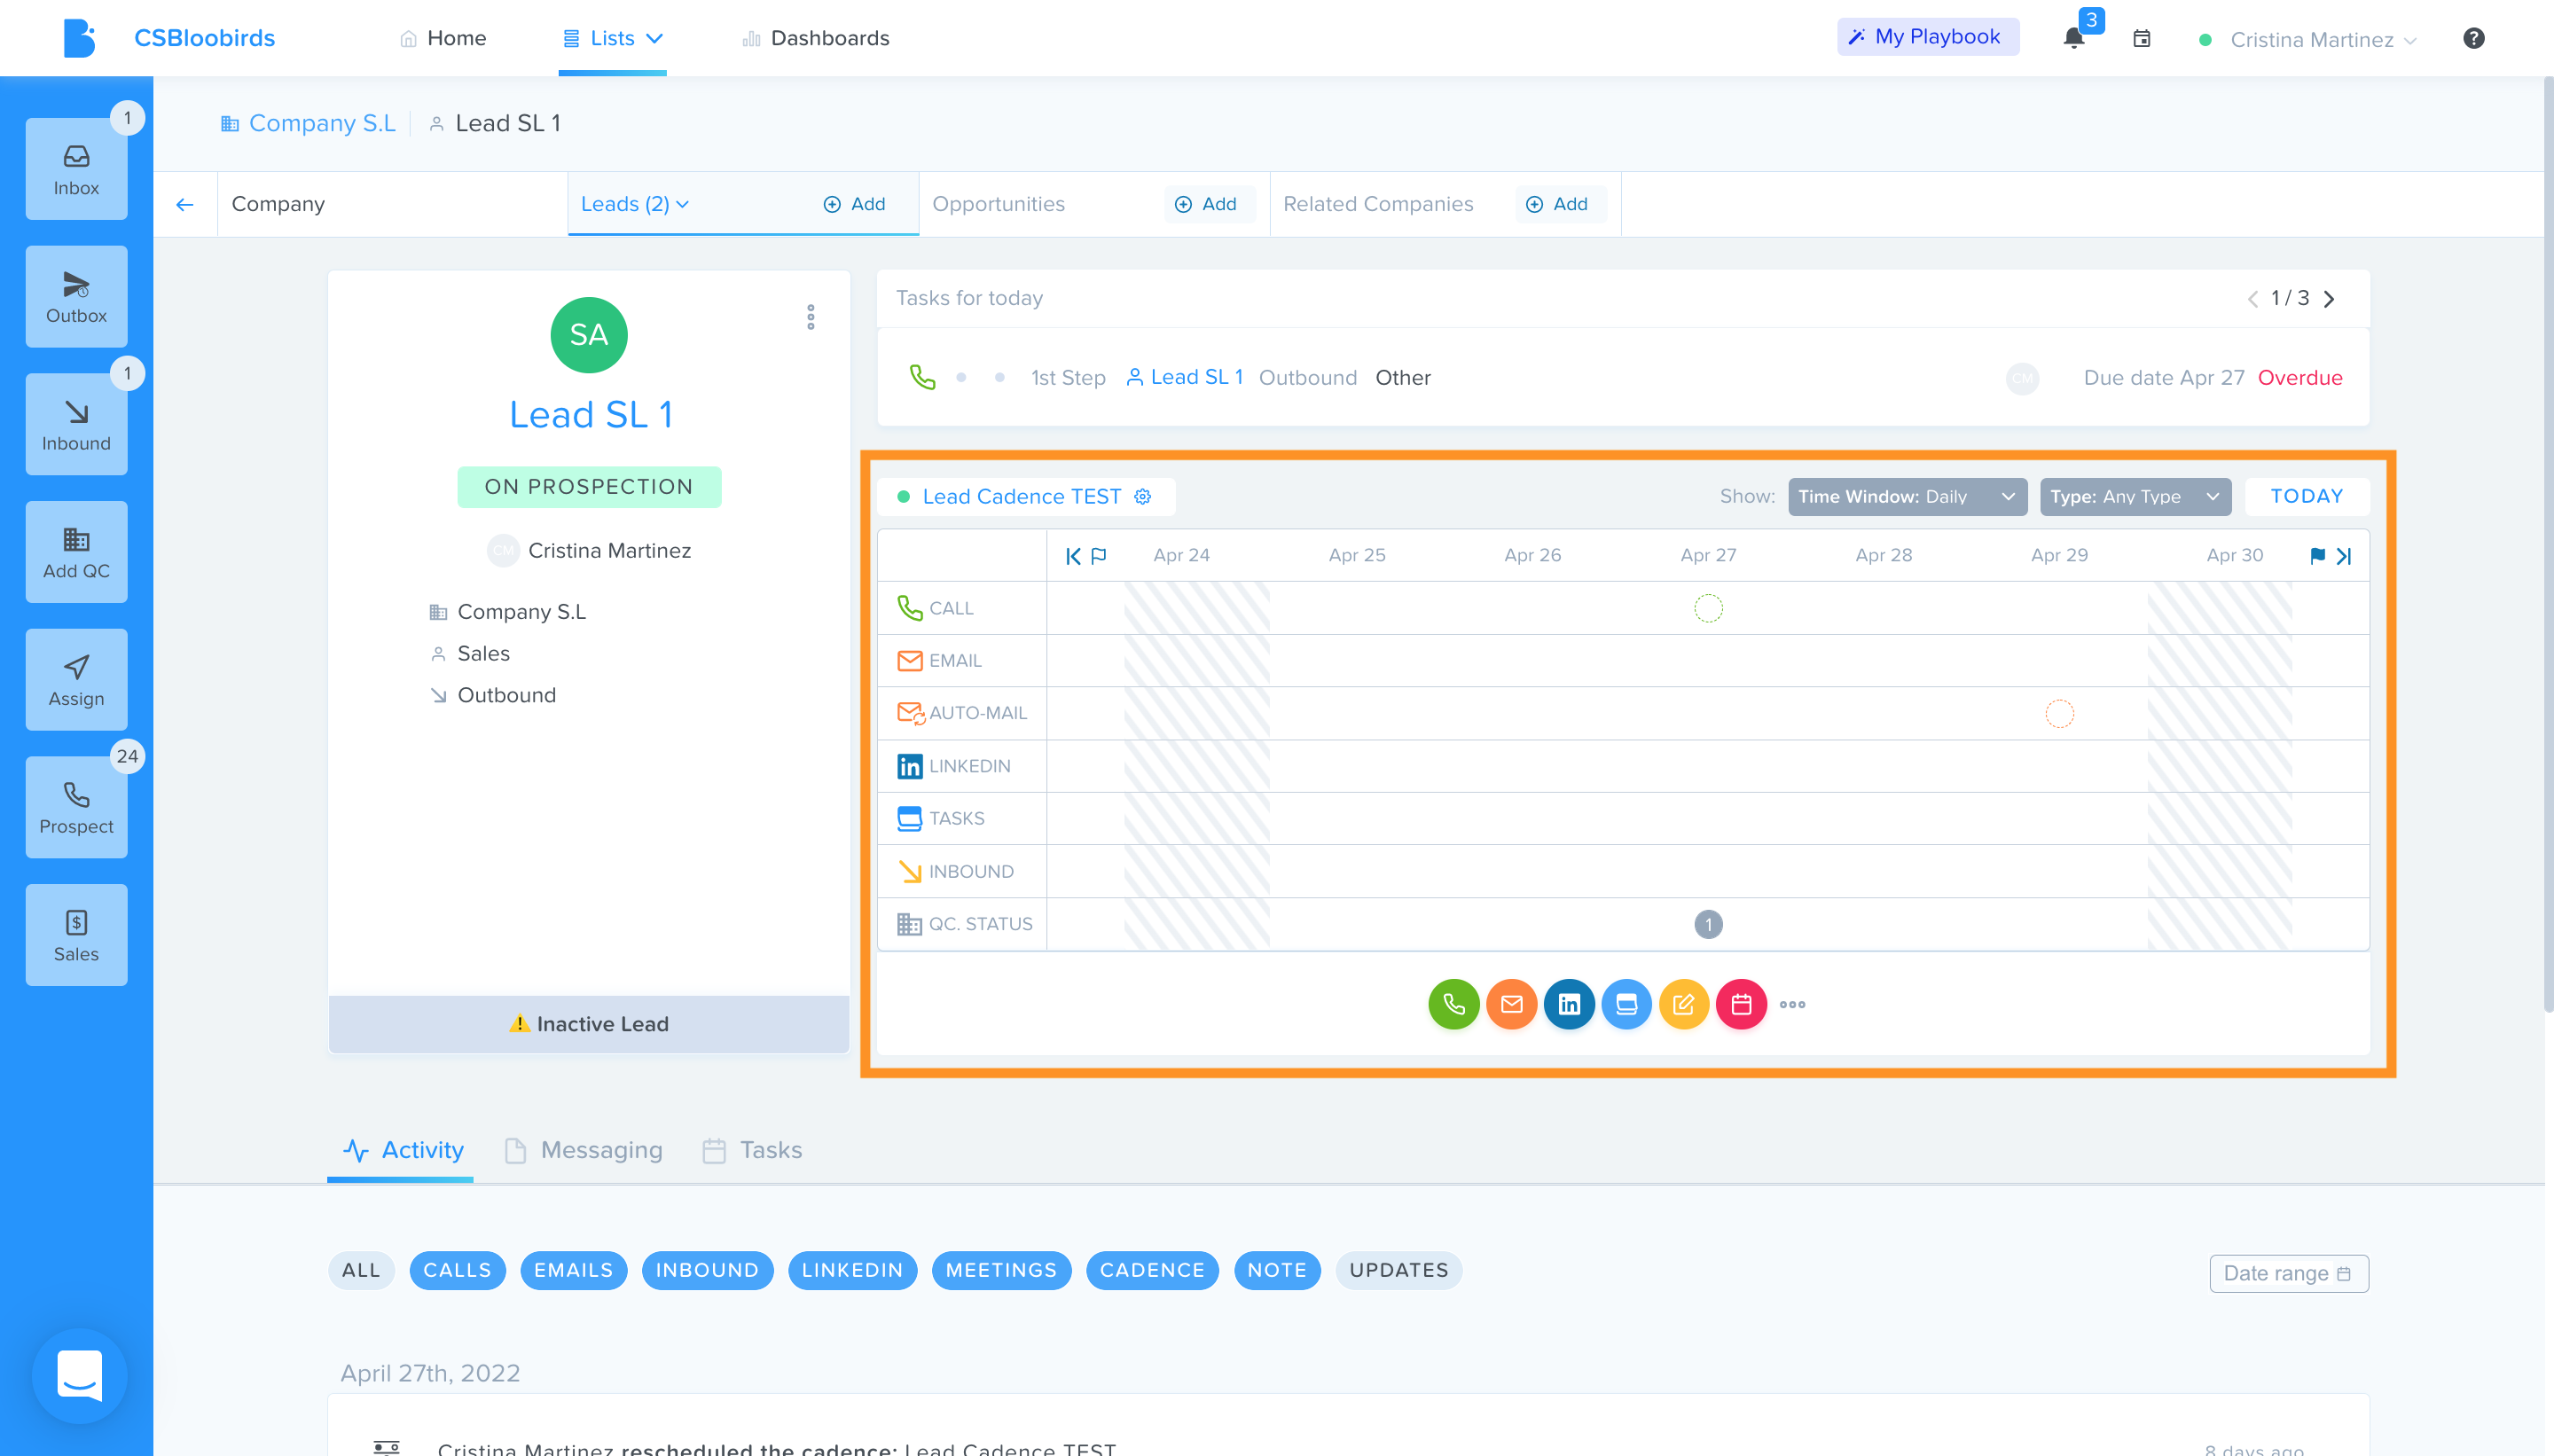This screenshot has width=2554, height=1456.
Task: Toggle the ALL activity filter
Action: [x=361, y=1270]
